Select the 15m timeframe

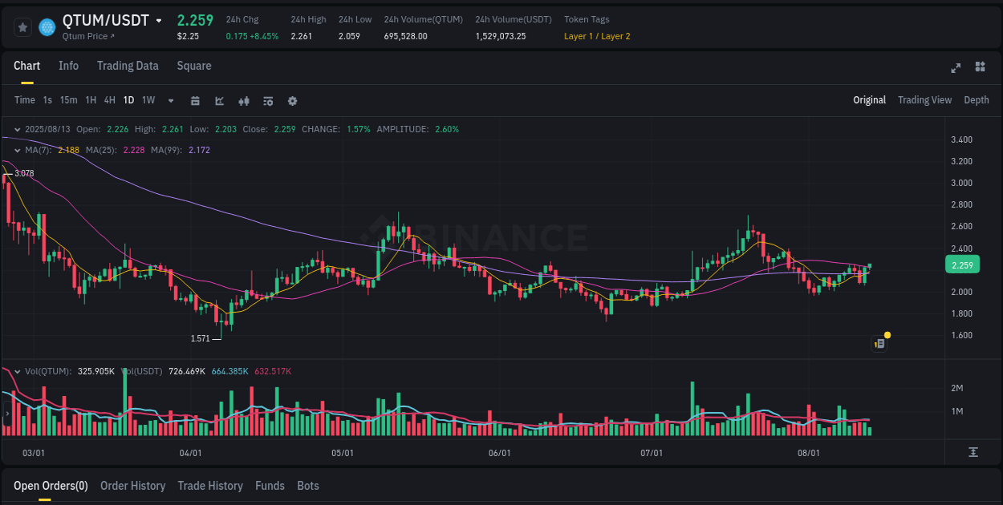[68, 100]
